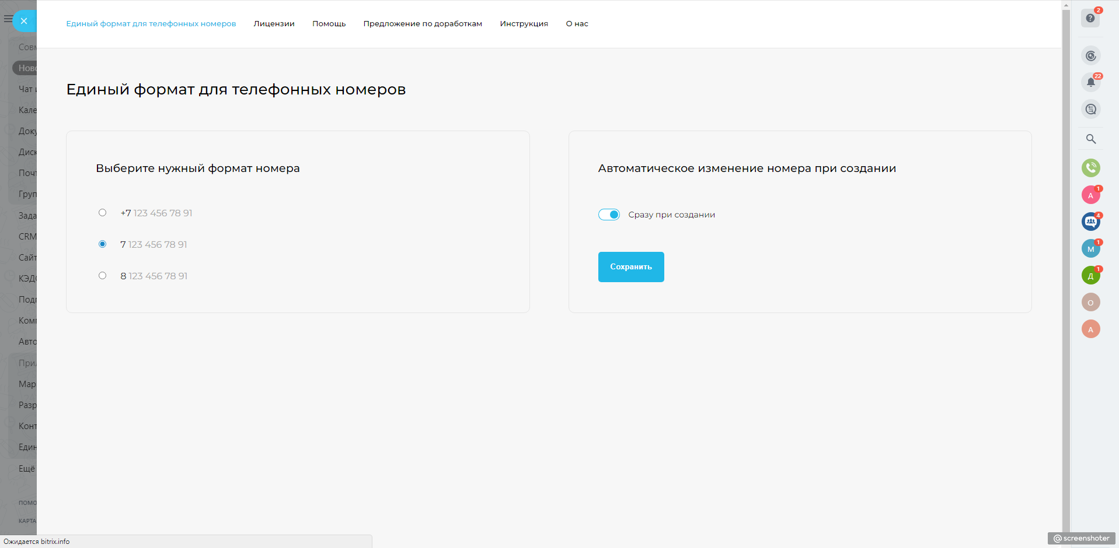This screenshot has height=548, width=1119.
Task: Click the Сохранить button
Action: point(630,267)
